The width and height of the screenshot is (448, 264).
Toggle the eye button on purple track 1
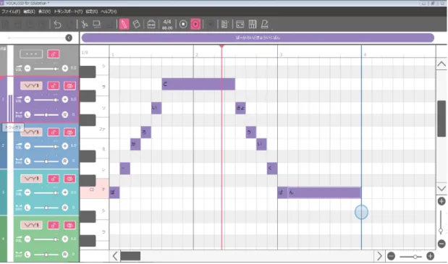[x=69, y=85]
